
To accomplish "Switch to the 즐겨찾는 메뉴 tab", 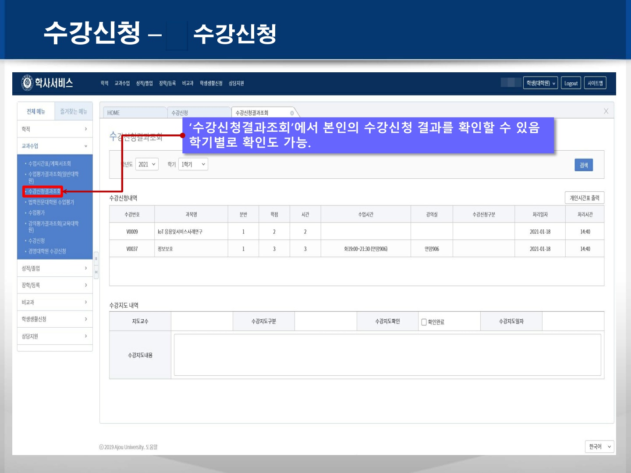I will click(74, 112).
